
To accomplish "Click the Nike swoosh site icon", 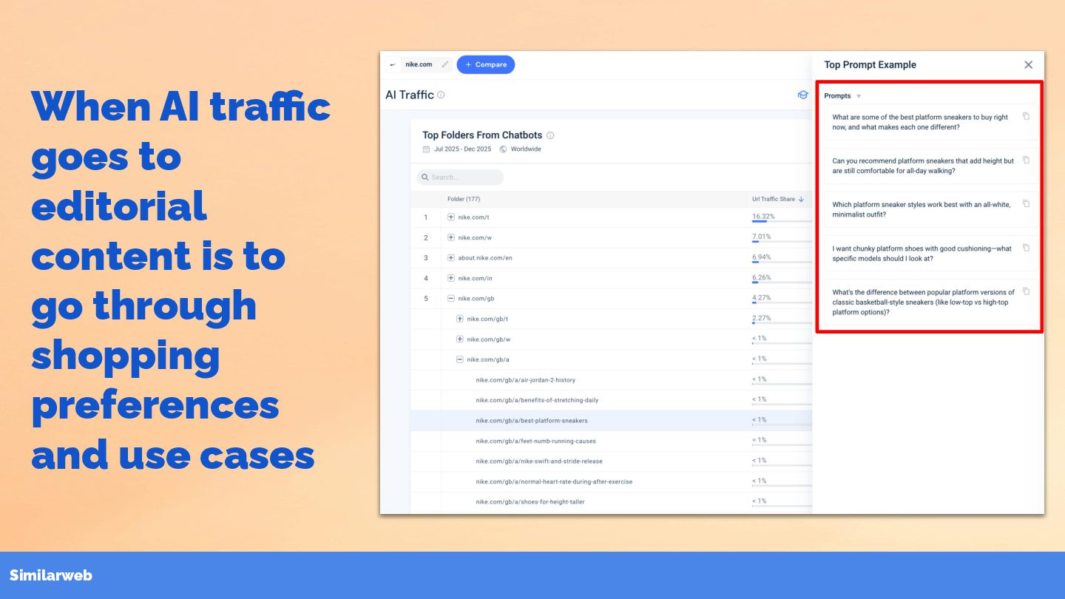I will (393, 64).
